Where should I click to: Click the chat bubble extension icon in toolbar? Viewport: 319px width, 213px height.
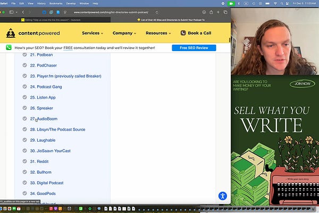[x=51, y=12]
